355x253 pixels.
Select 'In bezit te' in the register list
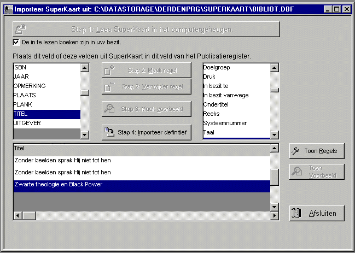pos(237,86)
